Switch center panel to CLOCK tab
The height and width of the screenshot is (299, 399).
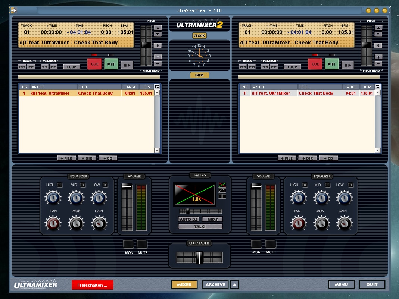[x=199, y=35]
